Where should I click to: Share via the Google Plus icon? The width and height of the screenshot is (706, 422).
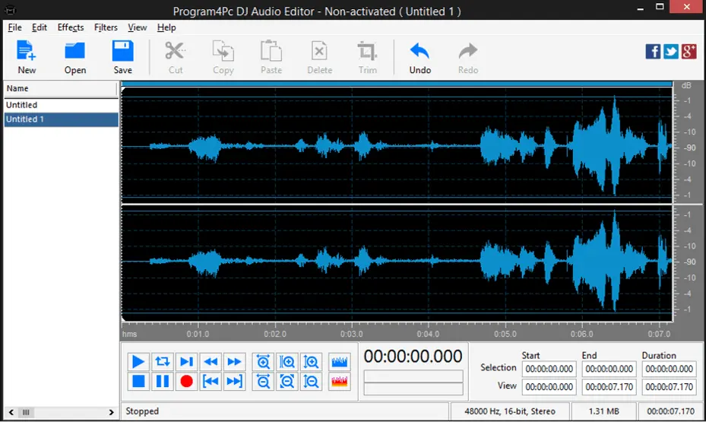click(689, 52)
